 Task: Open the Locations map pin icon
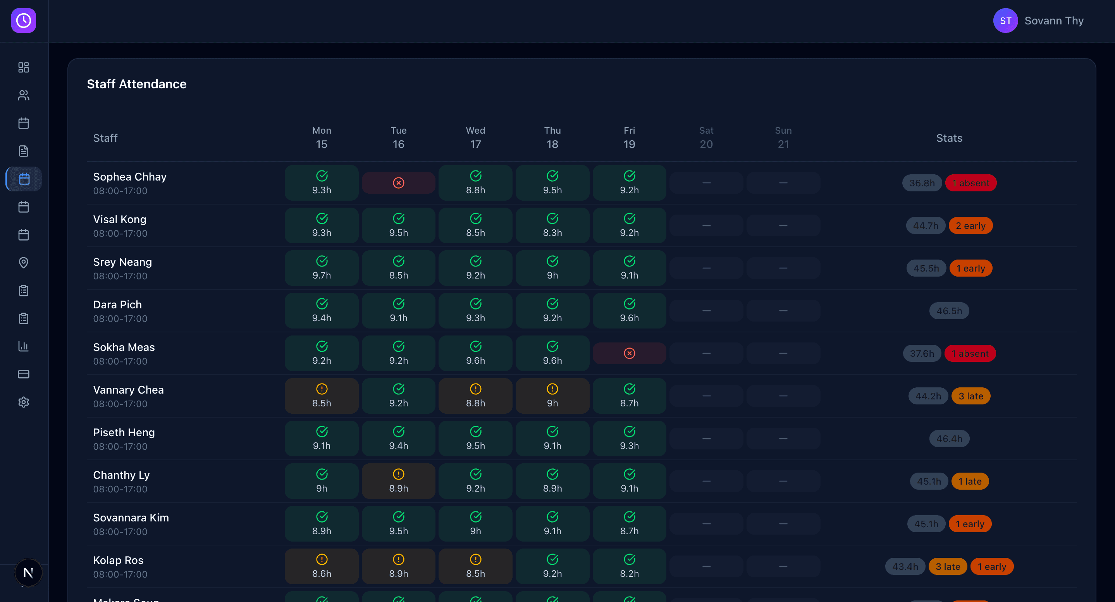point(23,263)
